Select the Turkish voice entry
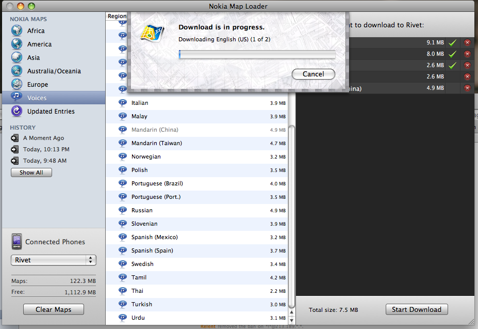Image resolution: width=478 pixels, height=329 pixels. click(196, 304)
